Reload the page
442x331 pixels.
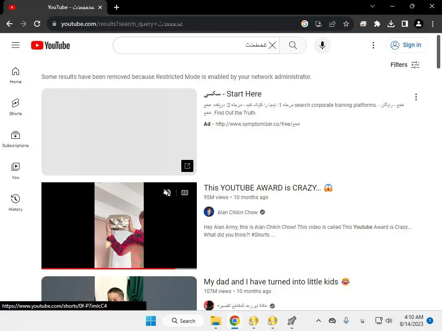pyautogui.click(x=37, y=24)
